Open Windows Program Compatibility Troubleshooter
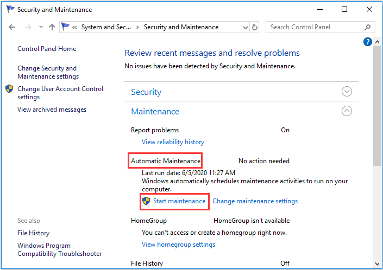This screenshot has width=383, height=270. (x=59, y=249)
